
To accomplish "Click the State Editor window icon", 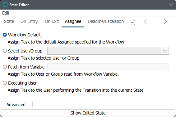I will [x=5, y=5].
